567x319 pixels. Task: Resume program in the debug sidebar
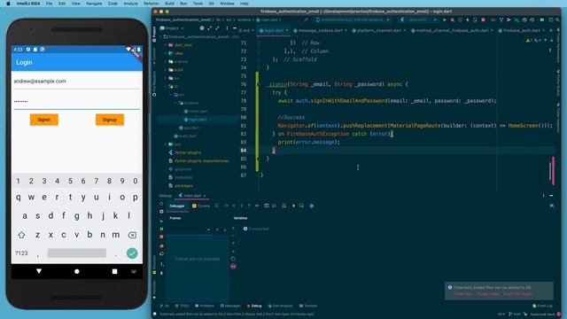[x=161, y=221]
